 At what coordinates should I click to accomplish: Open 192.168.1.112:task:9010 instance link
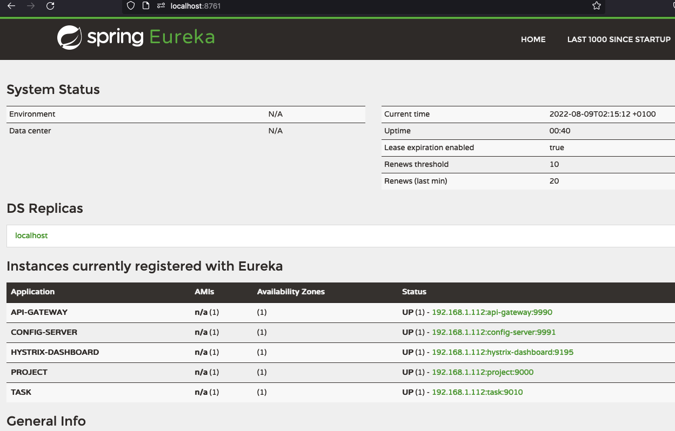pyautogui.click(x=477, y=392)
